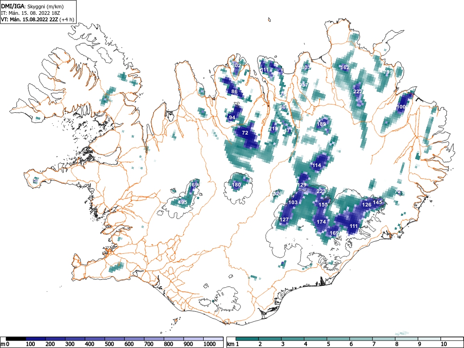Select the 103 visibility label
The width and height of the screenshot is (464, 348).
[x=293, y=202]
